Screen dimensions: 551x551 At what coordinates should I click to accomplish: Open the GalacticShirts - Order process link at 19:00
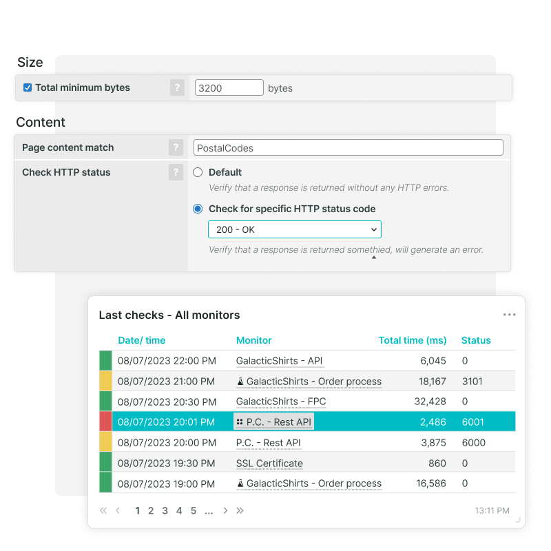click(x=314, y=484)
